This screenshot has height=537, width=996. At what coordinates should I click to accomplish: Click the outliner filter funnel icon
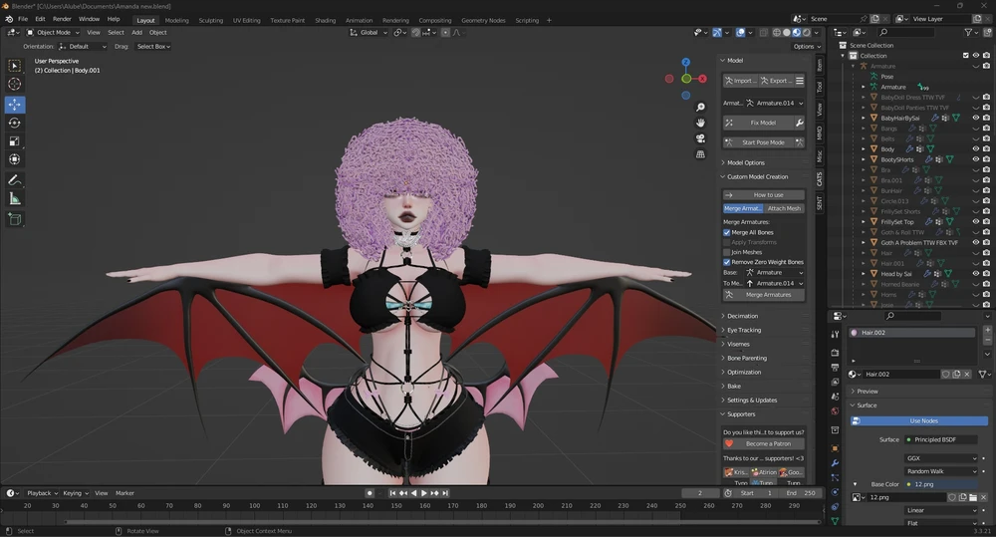(968, 33)
